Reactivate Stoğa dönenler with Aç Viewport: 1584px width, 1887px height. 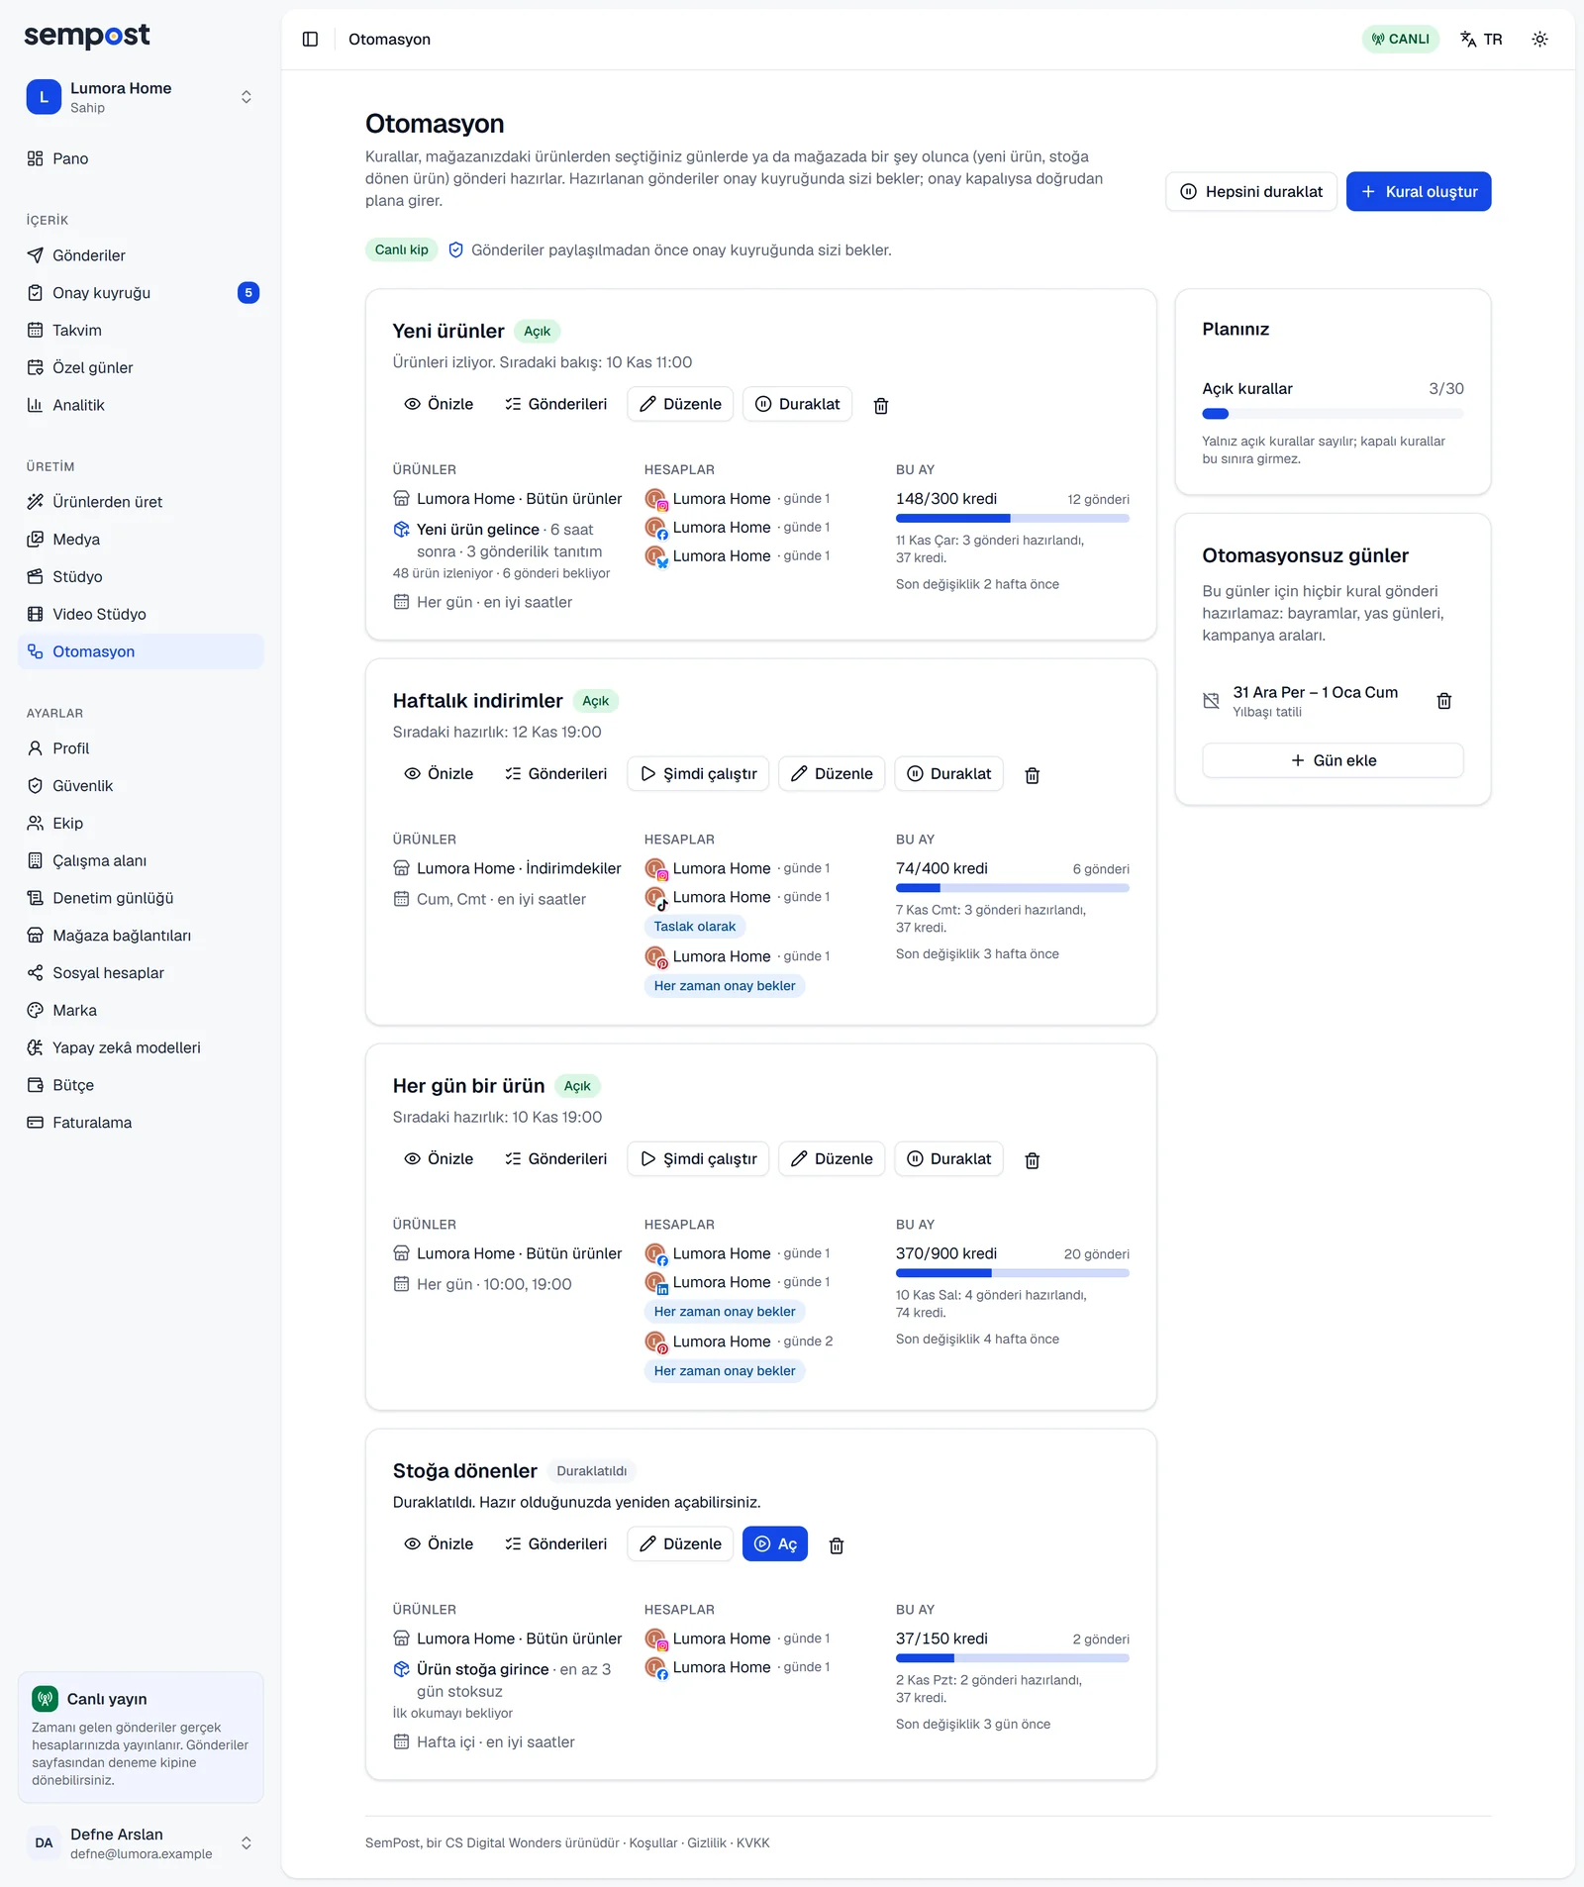coord(775,1543)
